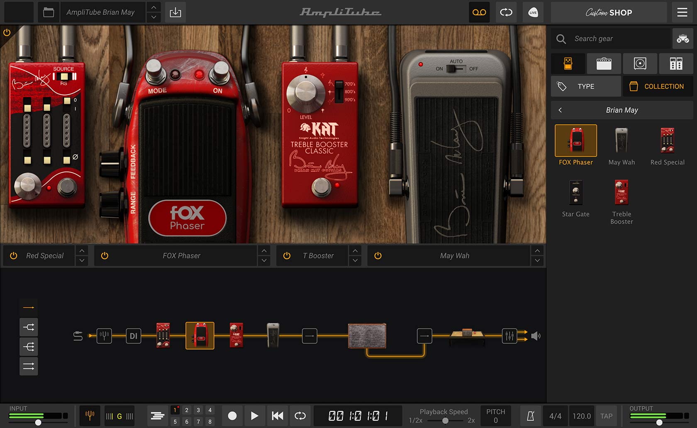
Task: Go back from Brian May collection
Action: click(560, 110)
